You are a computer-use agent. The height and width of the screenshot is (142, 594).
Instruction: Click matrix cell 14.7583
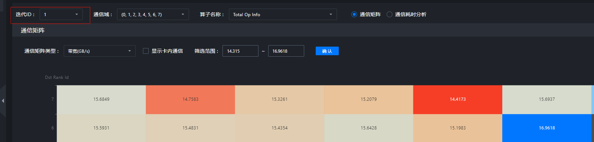point(190,99)
